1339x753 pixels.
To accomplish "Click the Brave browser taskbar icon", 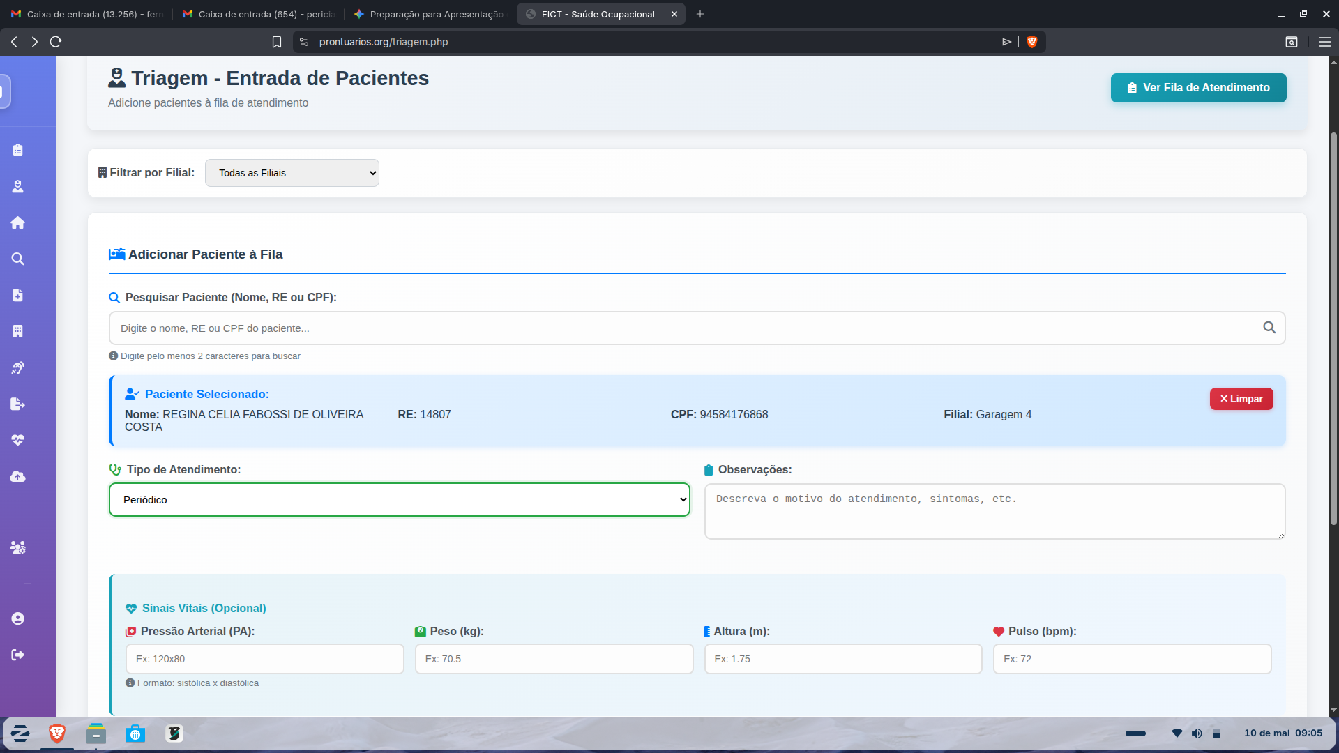I will (57, 733).
